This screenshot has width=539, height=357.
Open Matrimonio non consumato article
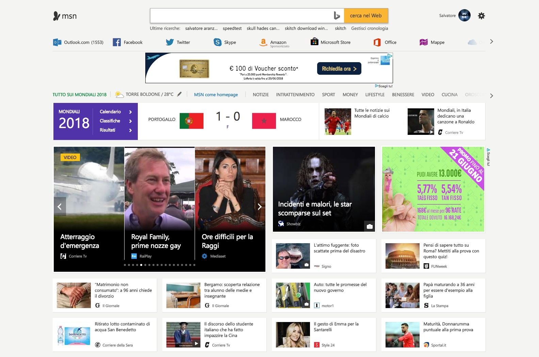105,295
